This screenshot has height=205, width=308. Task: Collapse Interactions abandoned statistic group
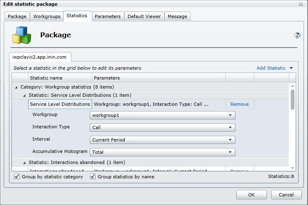(x=24, y=162)
